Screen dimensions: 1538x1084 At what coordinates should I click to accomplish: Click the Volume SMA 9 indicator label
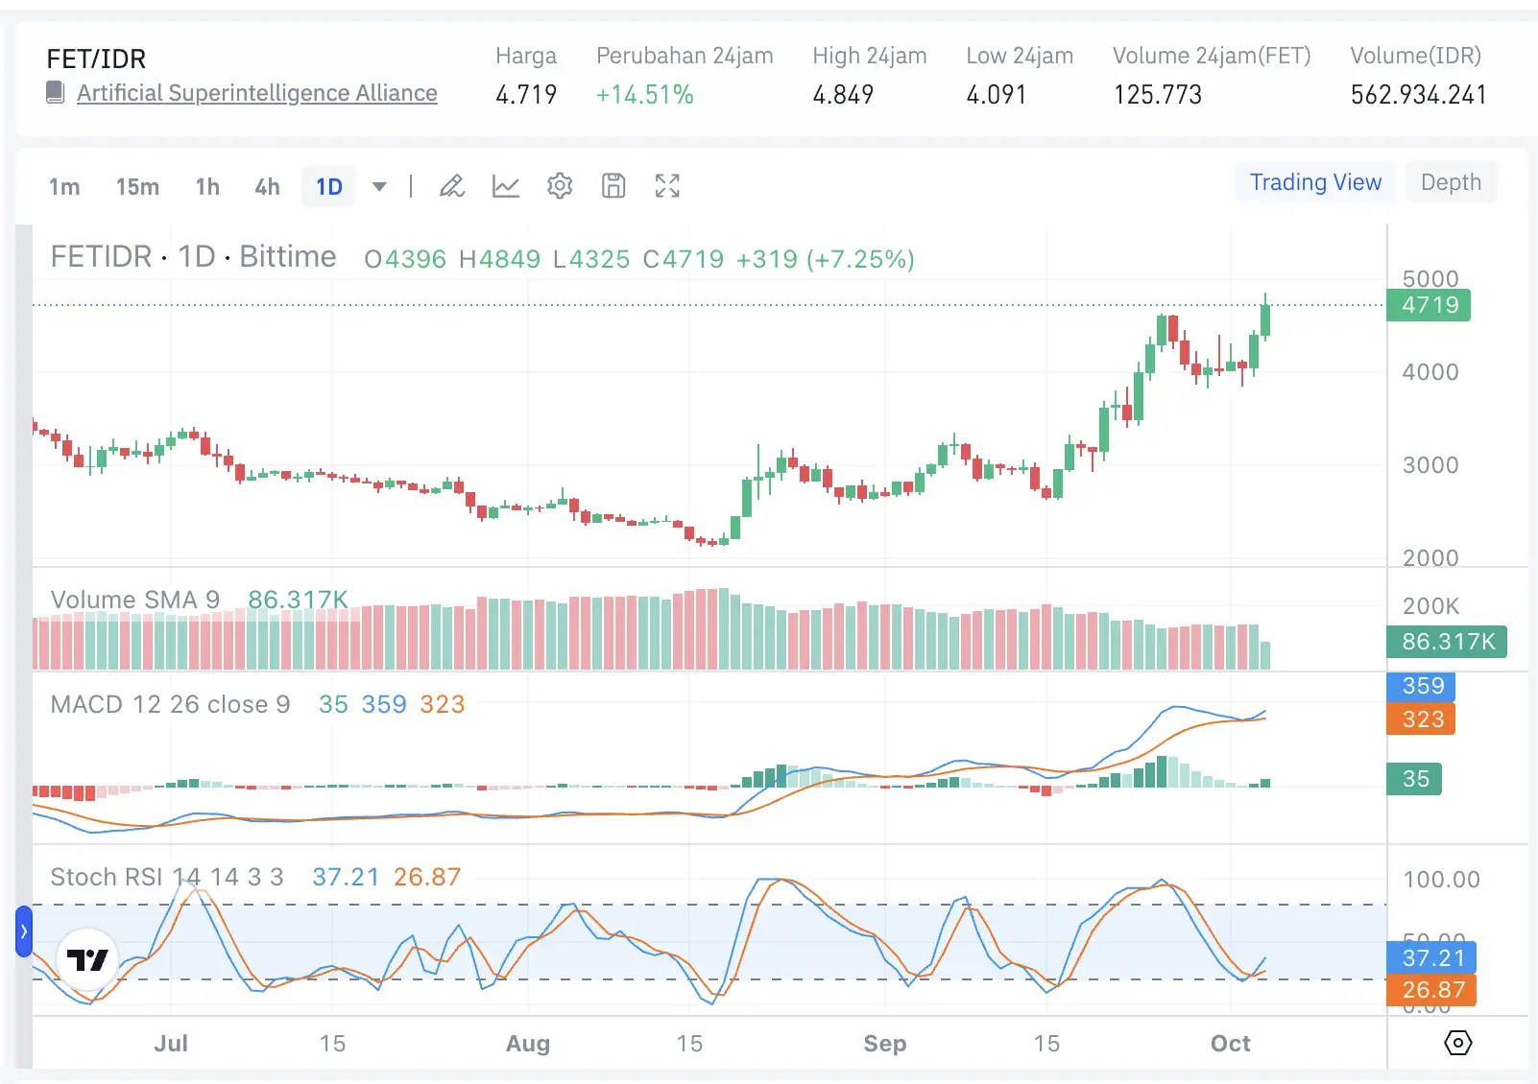(135, 600)
